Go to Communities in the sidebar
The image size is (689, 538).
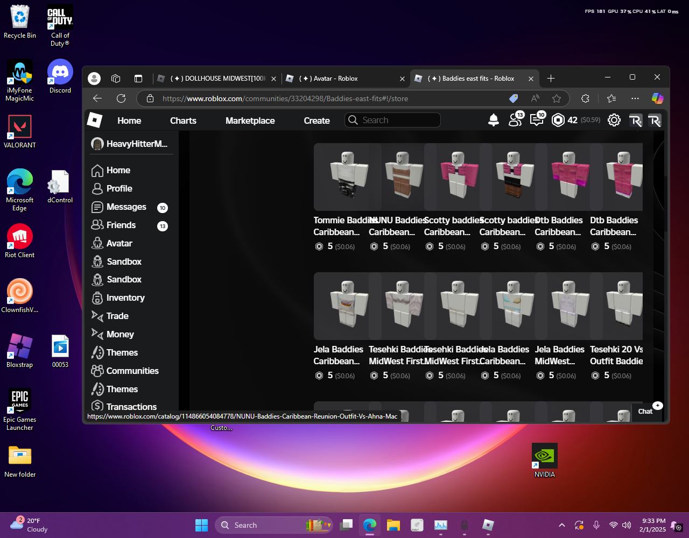(x=132, y=371)
